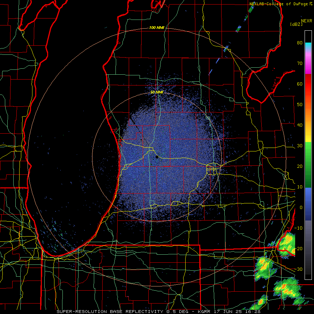Viewport: 314px width, 314px height.
Task: Click the 50 value on dBZ scale
Action: (300, 105)
